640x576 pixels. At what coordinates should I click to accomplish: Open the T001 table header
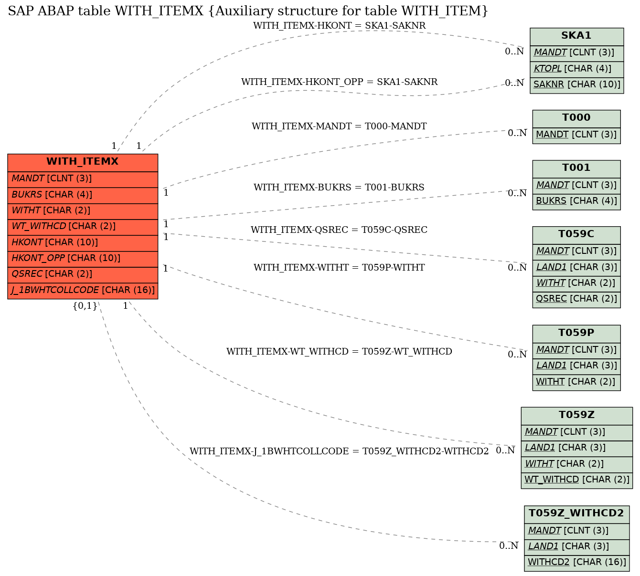(x=576, y=168)
